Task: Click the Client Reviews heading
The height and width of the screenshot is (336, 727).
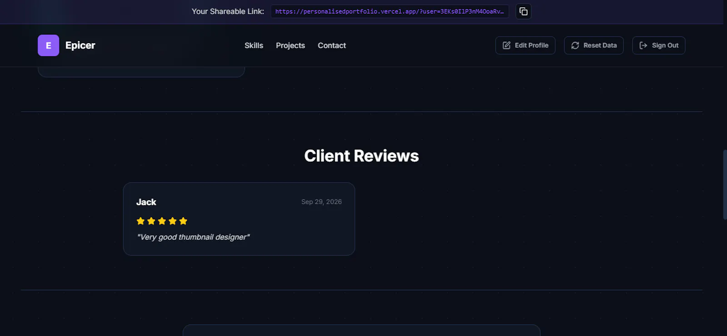Action: [x=362, y=156]
